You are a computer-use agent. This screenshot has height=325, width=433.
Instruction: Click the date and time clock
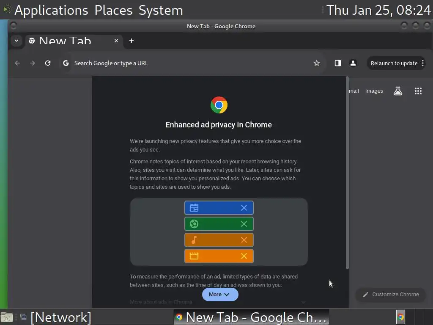click(x=378, y=10)
